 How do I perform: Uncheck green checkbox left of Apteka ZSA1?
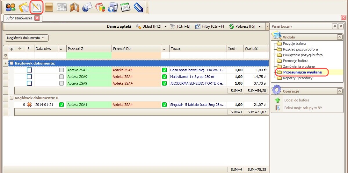pos(62,104)
